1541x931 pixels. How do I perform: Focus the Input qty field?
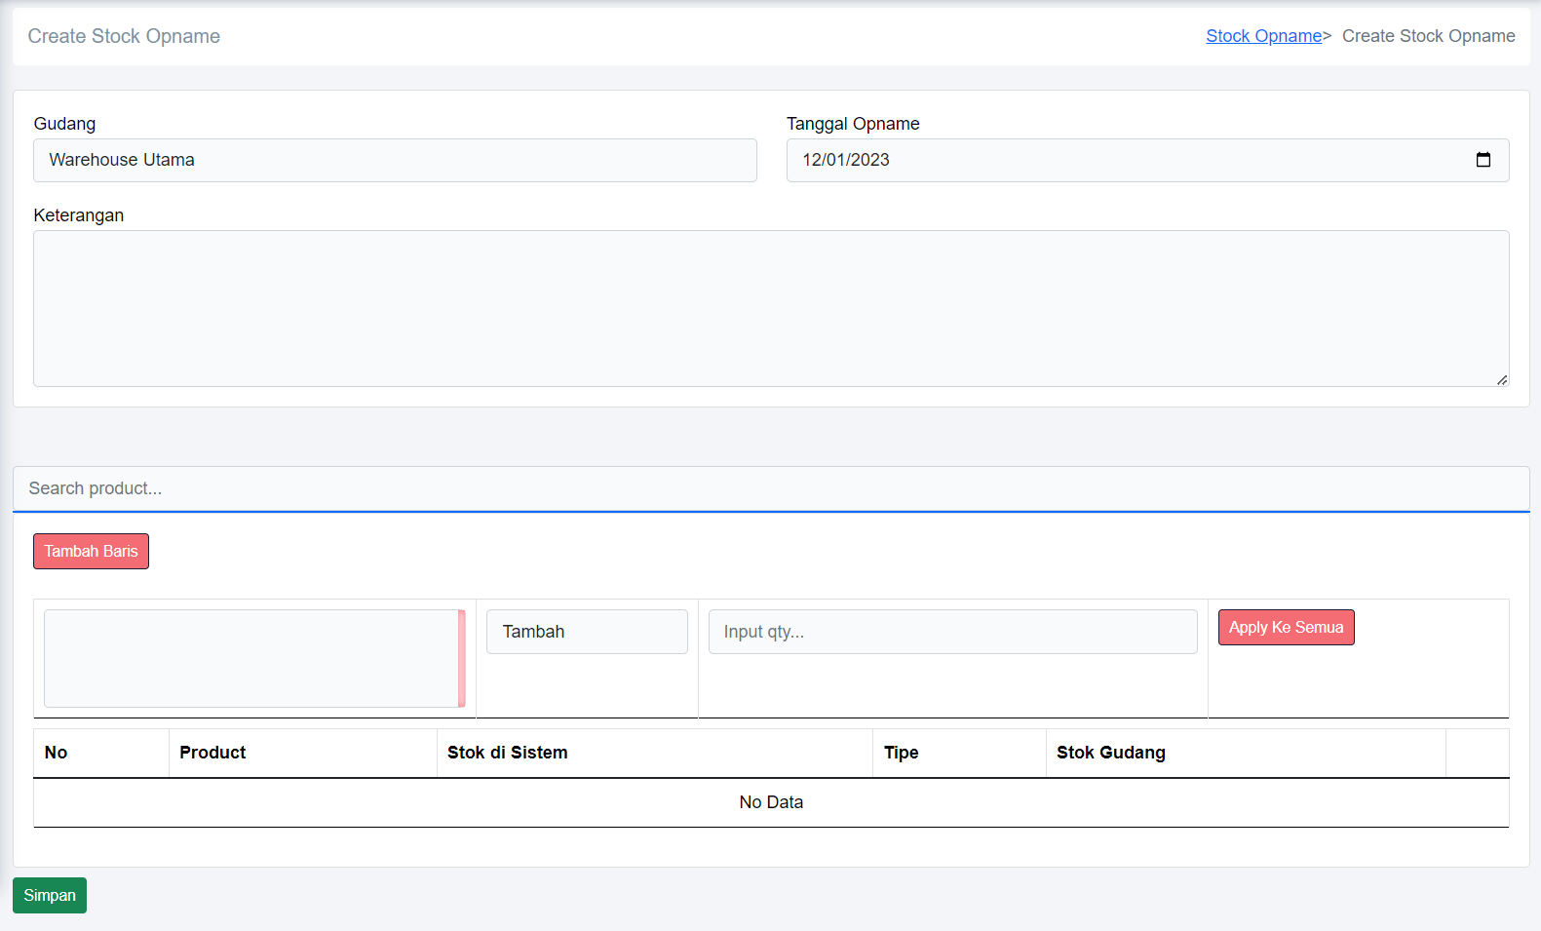pyautogui.click(x=952, y=632)
